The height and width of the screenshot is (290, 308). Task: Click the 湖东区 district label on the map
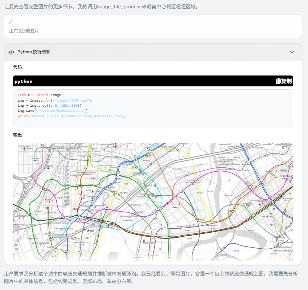tap(284, 170)
